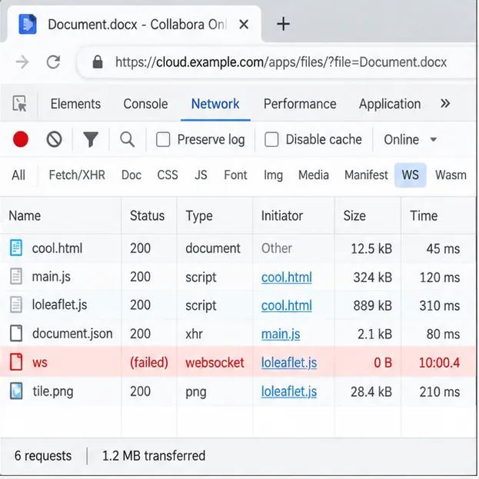Screen dimensions: 479x479
Task: Switch to the Elements tab
Action: click(x=75, y=104)
